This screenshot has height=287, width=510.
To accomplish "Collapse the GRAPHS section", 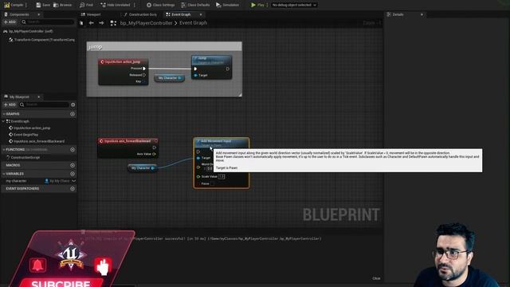I will point(4,114).
